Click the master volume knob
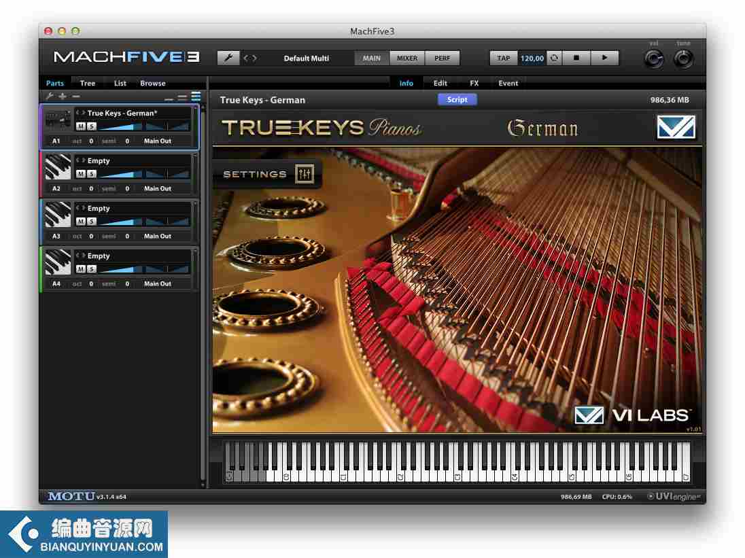This screenshot has height=558, width=745. point(654,59)
